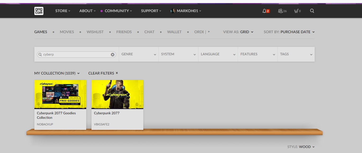Open the STORE menu

tap(63, 11)
